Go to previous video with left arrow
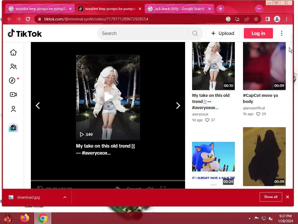 coord(38,106)
